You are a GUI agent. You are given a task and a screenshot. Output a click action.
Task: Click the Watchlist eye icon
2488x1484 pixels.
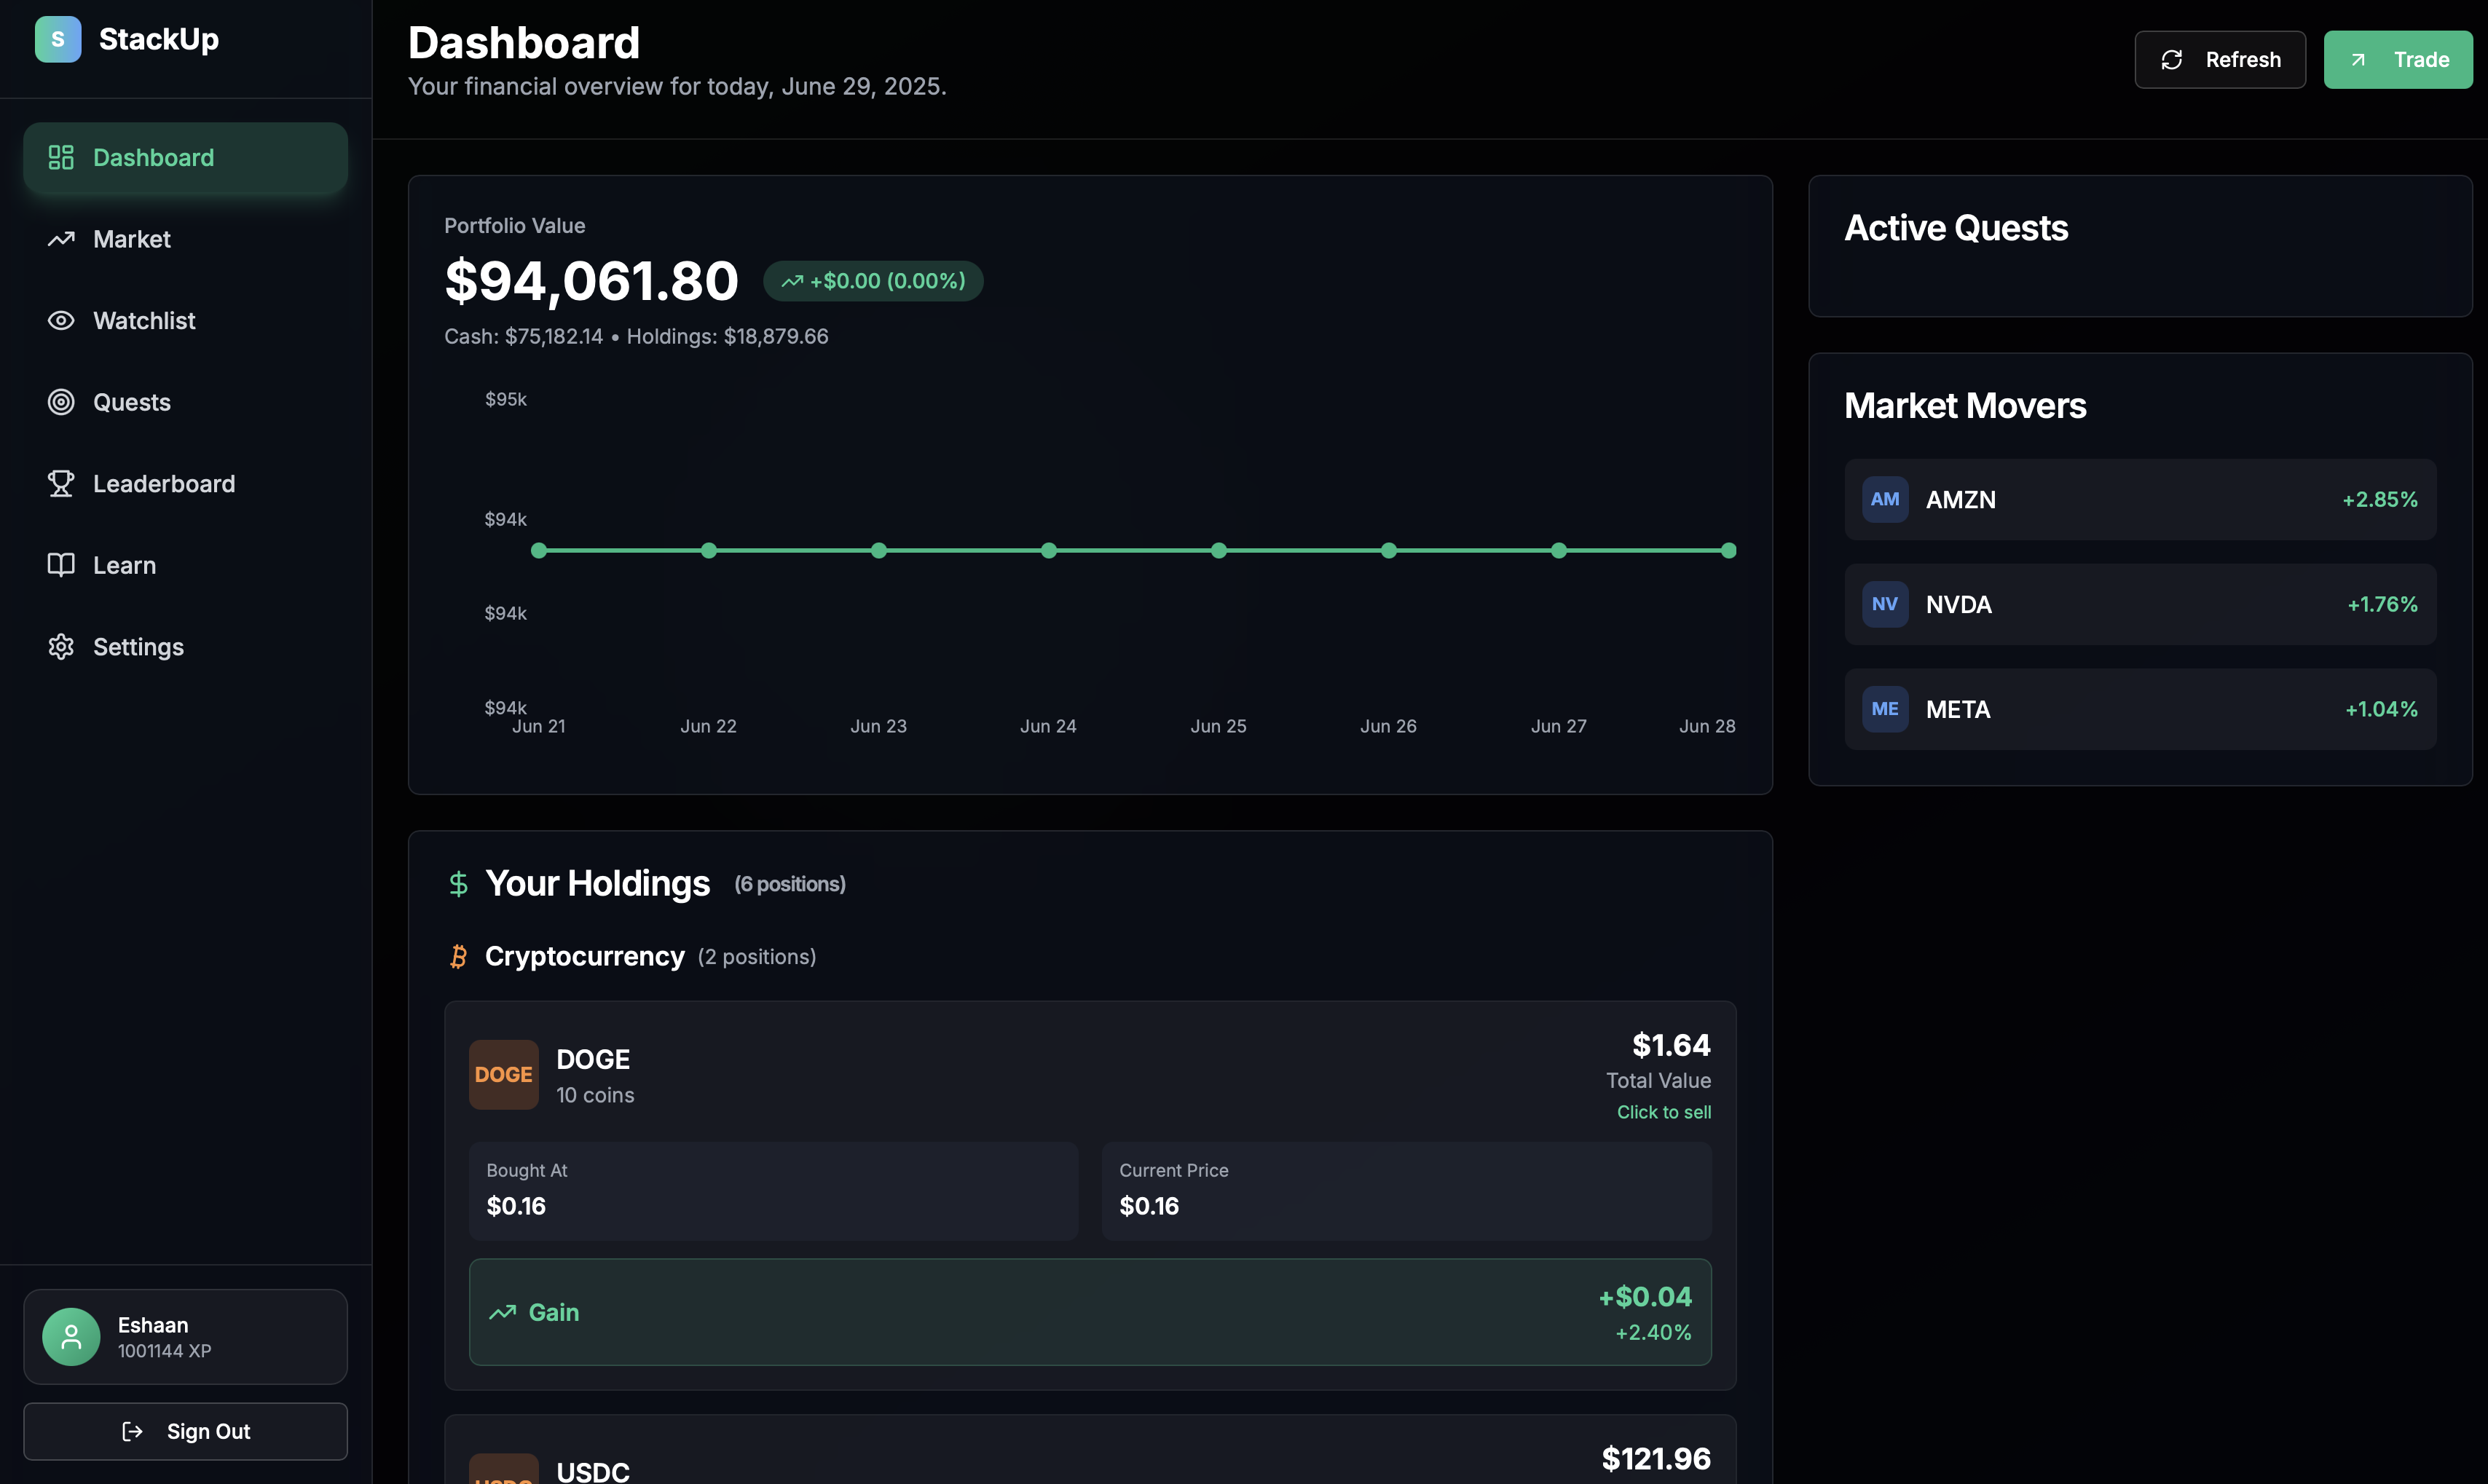(x=61, y=320)
